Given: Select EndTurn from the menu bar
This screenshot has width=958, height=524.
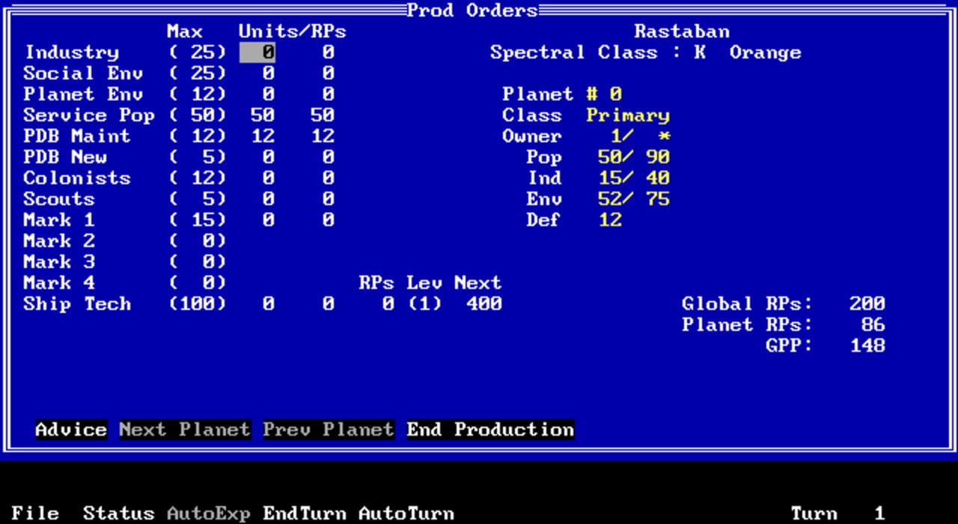Looking at the screenshot, I should point(304,514).
